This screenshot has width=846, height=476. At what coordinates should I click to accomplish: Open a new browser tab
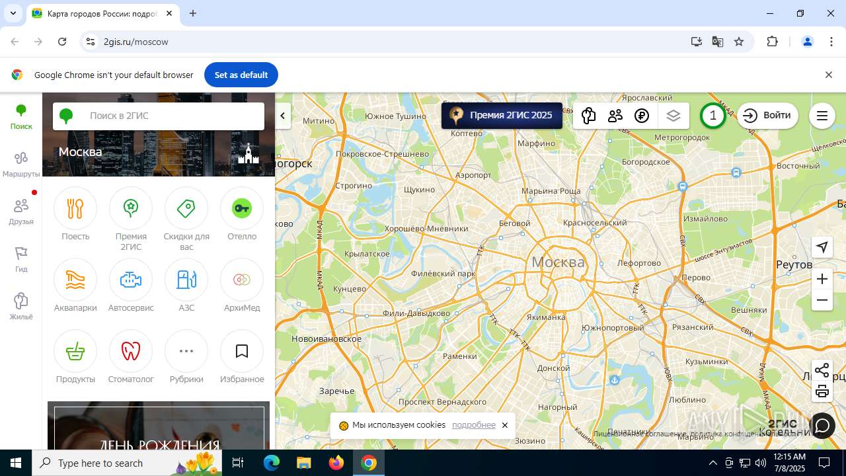(193, 13)
